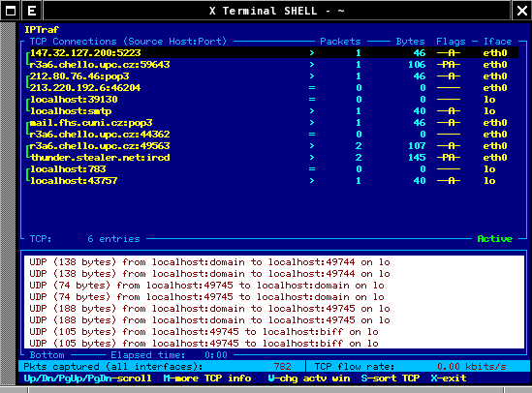Viewport: 532px width, 393px height.
Task: Click PA flags for r3a6.chello.upc.cz:59643
Action: coord(449,64)
